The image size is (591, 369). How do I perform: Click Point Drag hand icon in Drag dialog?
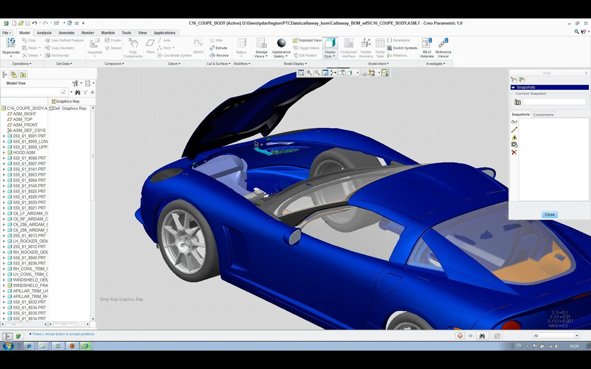[x=514, y=80]
